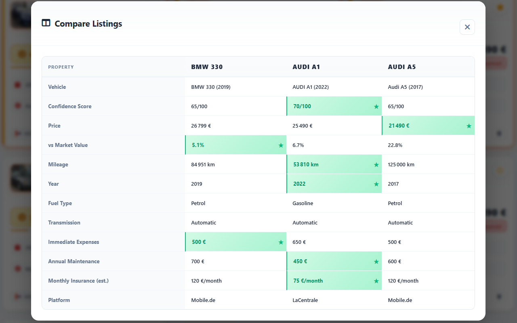Click the star beside 75 €/month insurance
The image size is (517, 323).
376,281
